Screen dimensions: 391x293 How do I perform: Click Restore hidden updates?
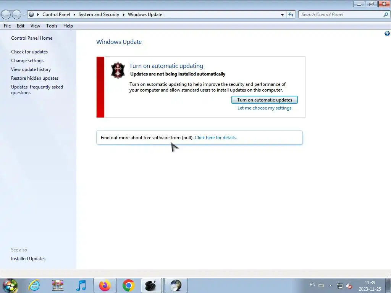pos(35,78)
